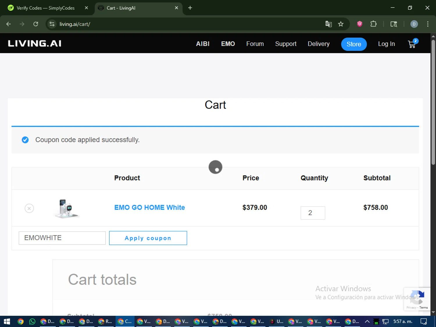Click the Price column header
Image resolution: width=436 pixels, height=327 pixels.
(251, 178)
